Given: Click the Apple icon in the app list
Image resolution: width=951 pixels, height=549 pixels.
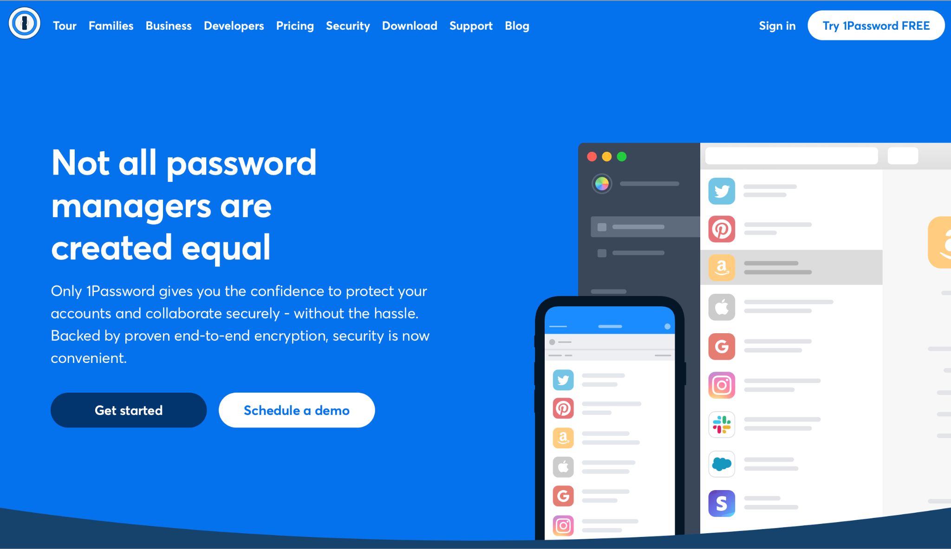Looking at the screenshot, I should tap(722, 307).
